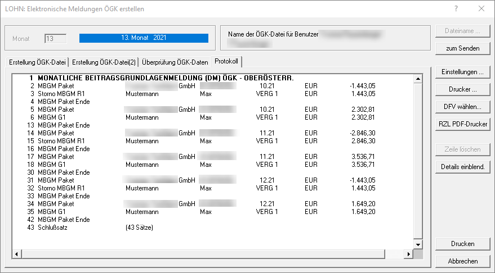Choose DFV wählen... button
The width and height of the screenshot is (495, 273).
(x=462, y=107)
